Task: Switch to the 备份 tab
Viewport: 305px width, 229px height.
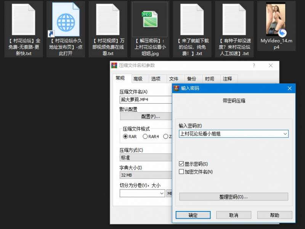Action: tap(193, 78)
